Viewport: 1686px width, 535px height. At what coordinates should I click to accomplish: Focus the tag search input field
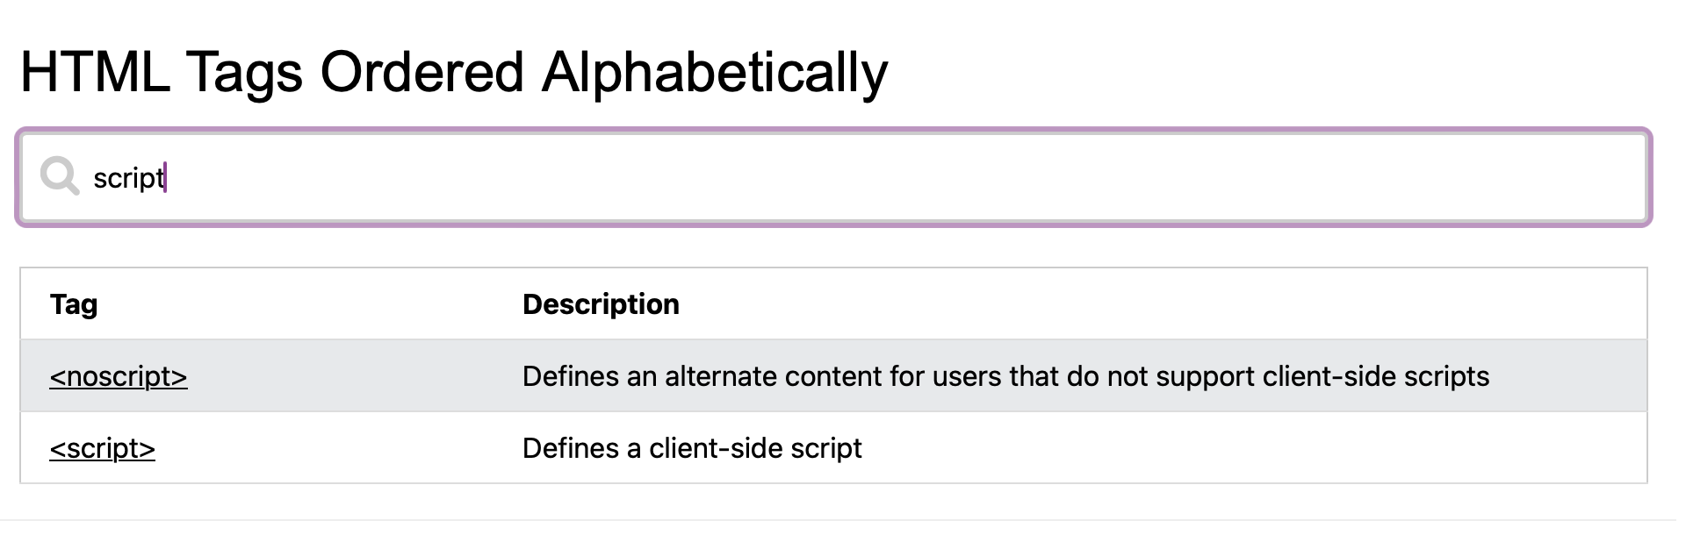[878, 177]
